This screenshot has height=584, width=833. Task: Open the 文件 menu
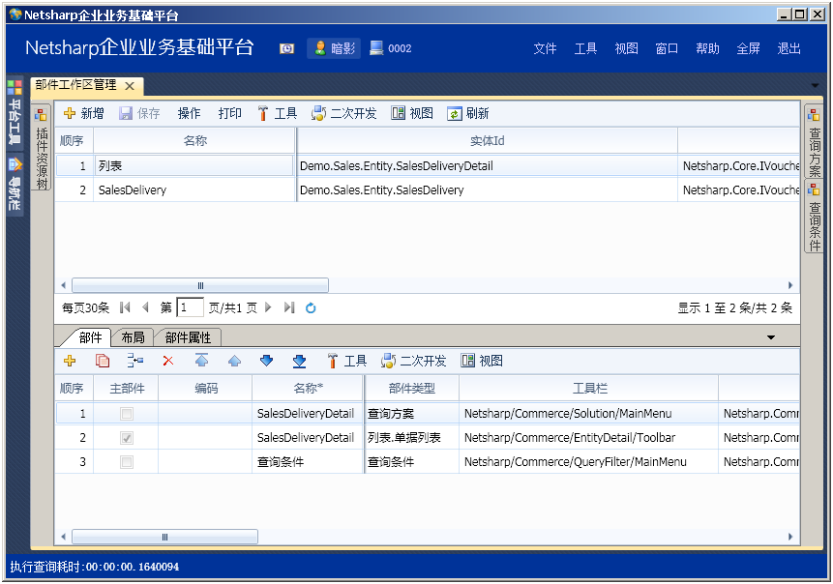pyautogui.click(x=545, y=48)
